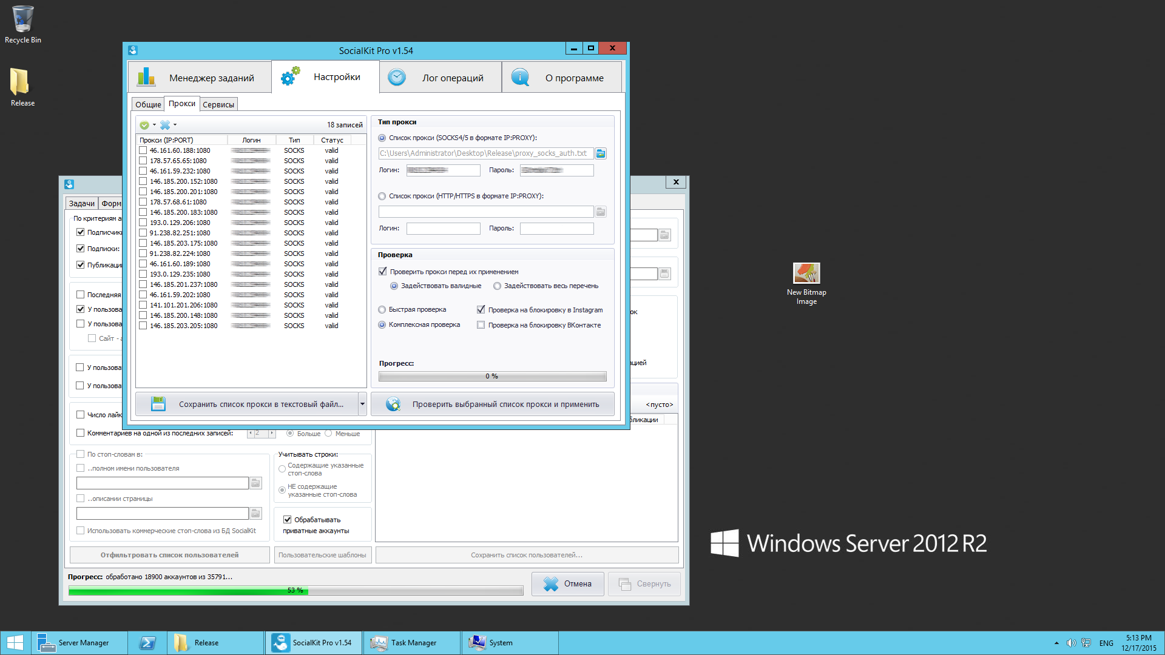The width and height of the screenshot is (1165, 655).
Task: Click 'Сохранить список пользователей…' button
Action: [527, 555]
